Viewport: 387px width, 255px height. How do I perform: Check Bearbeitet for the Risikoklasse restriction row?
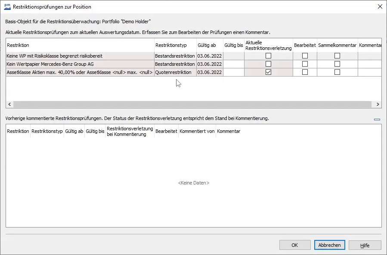[x=305, y=56]
